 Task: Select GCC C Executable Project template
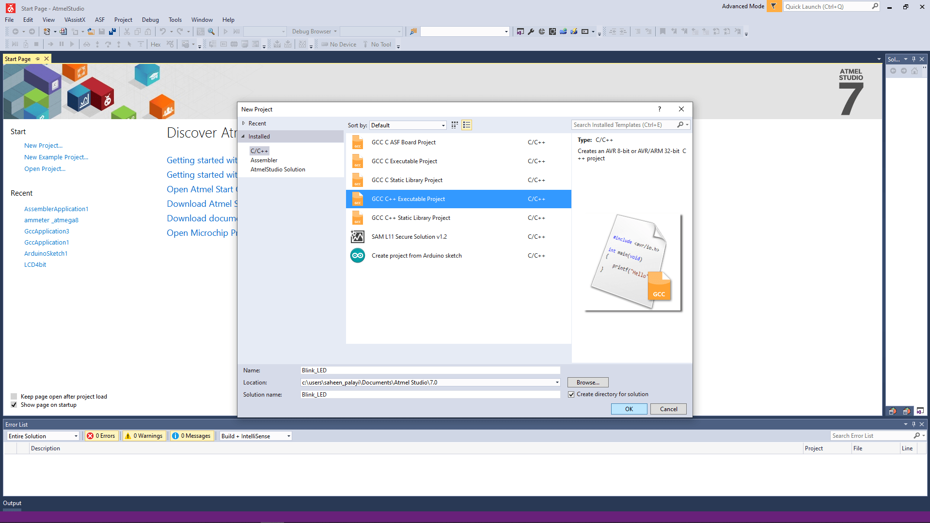pos(458,161)
